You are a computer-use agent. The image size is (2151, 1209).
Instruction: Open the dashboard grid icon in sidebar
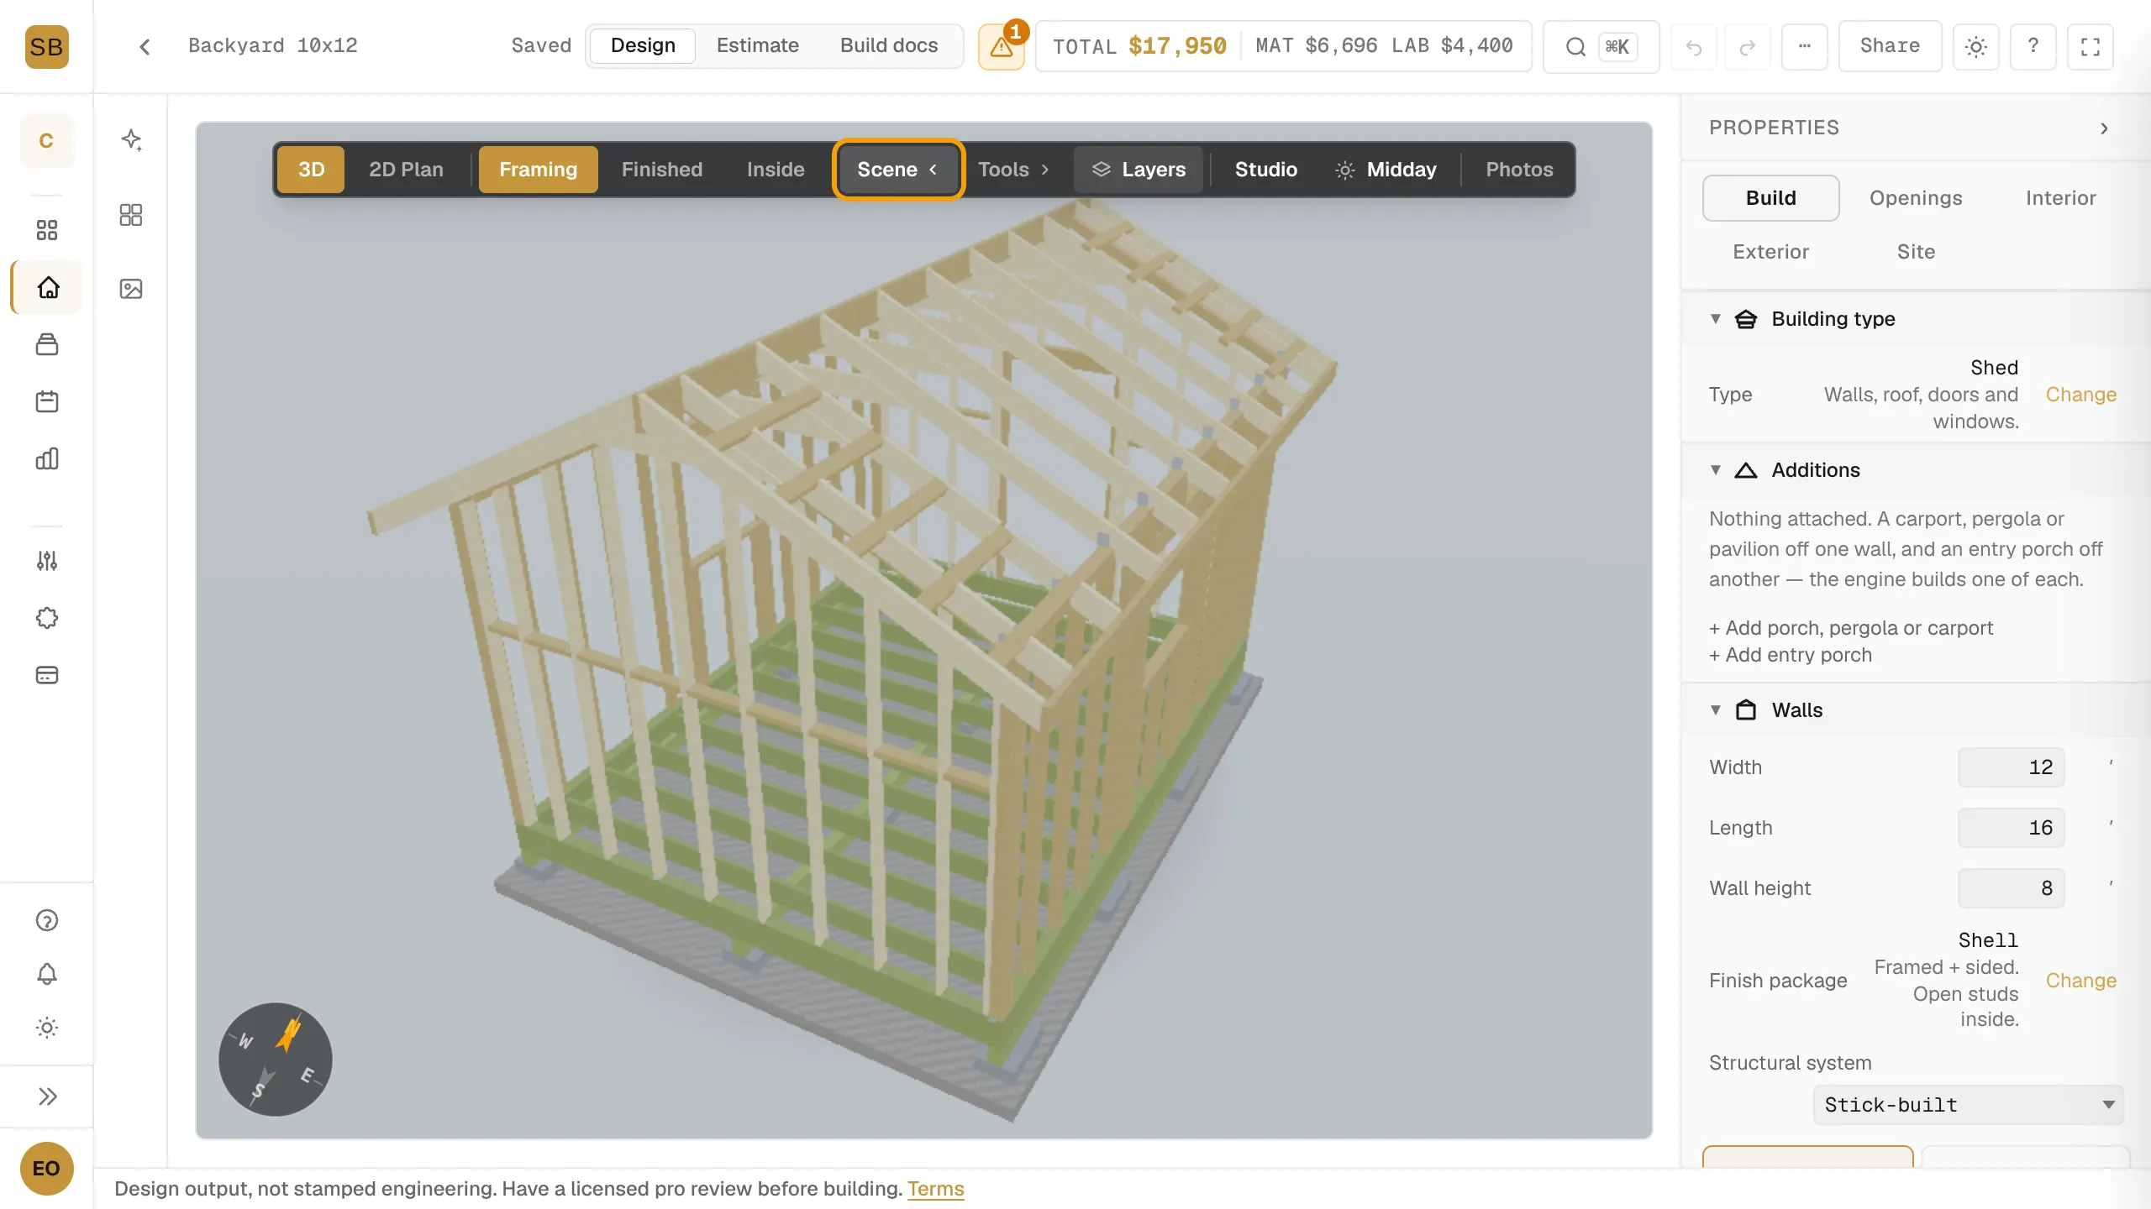pyautogui.click(x=47, y=230)
